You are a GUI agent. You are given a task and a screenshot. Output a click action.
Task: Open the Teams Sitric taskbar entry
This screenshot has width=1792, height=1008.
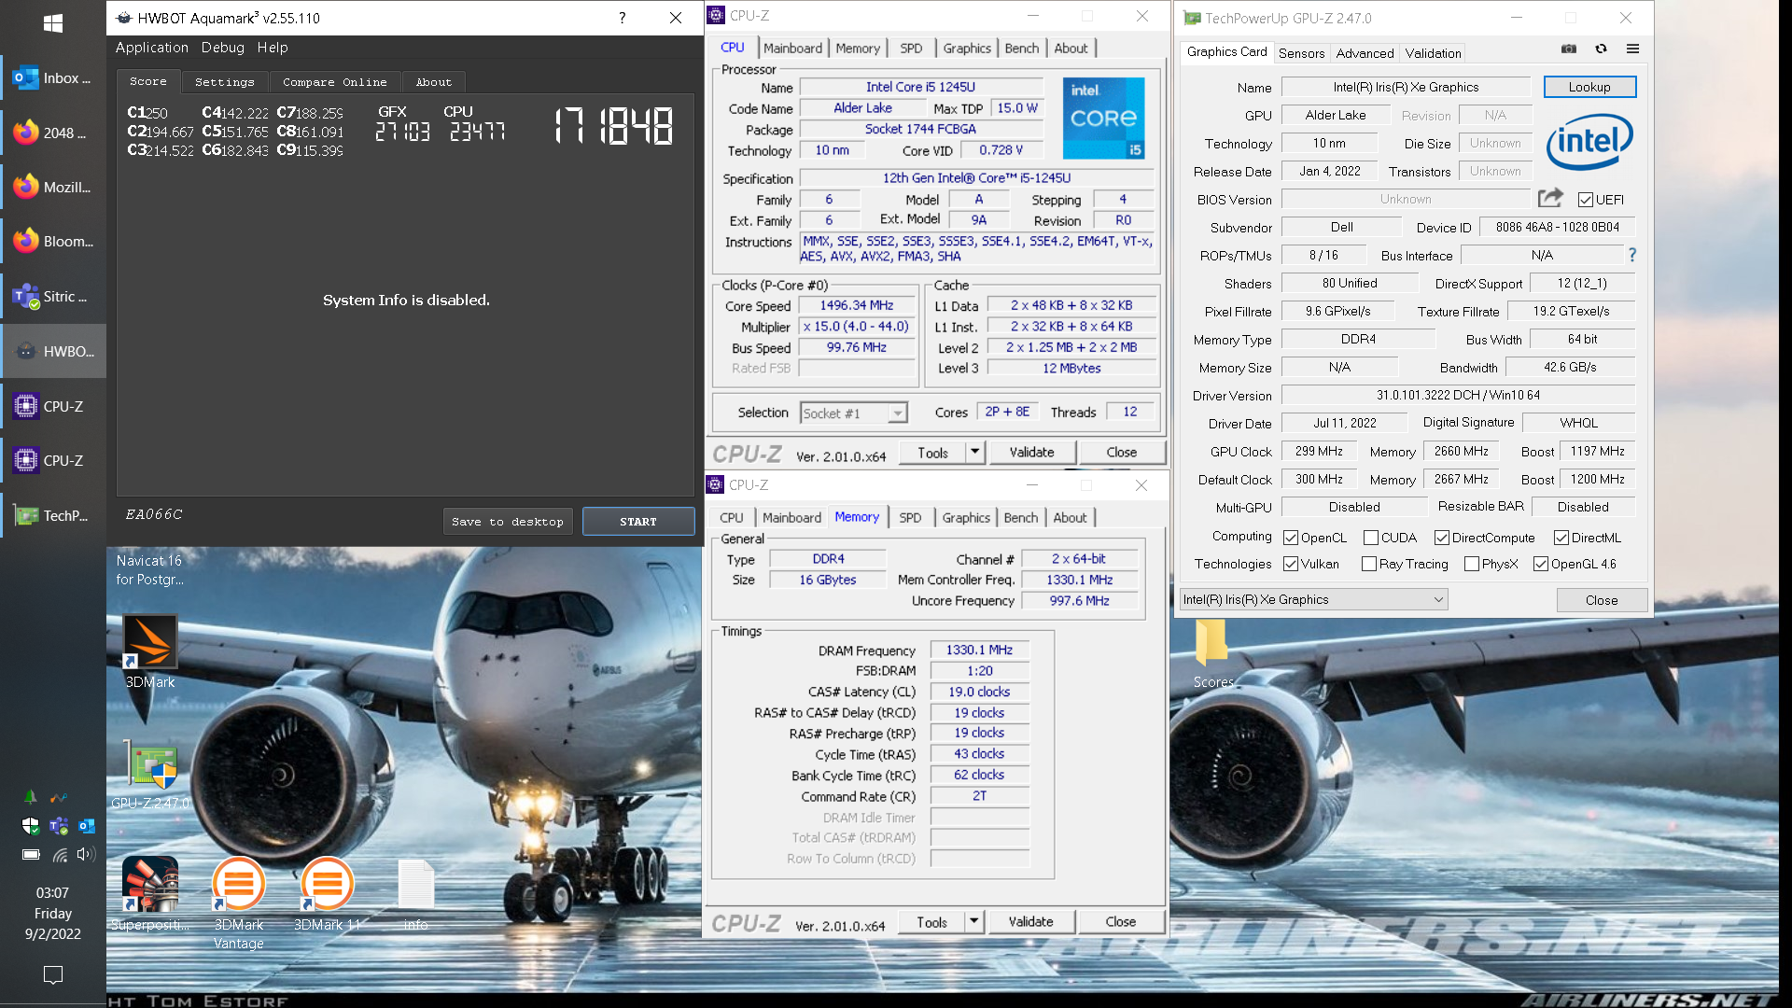(x=53, y=297)
